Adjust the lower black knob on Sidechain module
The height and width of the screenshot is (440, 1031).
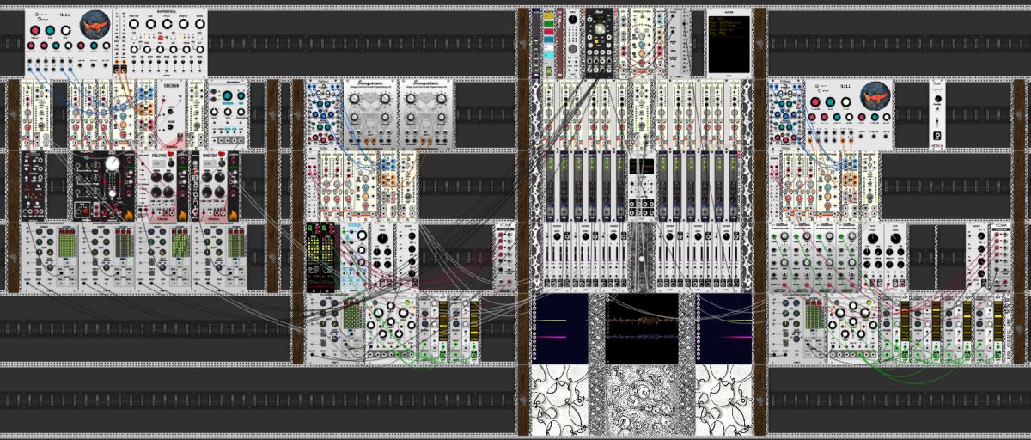pos(170,127)
